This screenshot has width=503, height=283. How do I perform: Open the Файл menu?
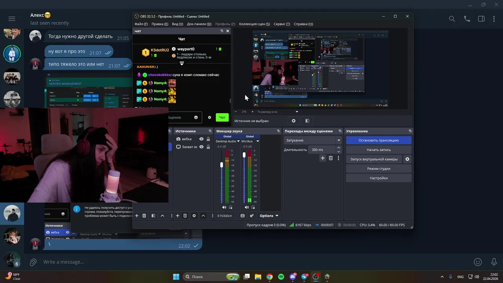(x=141, y=24)
